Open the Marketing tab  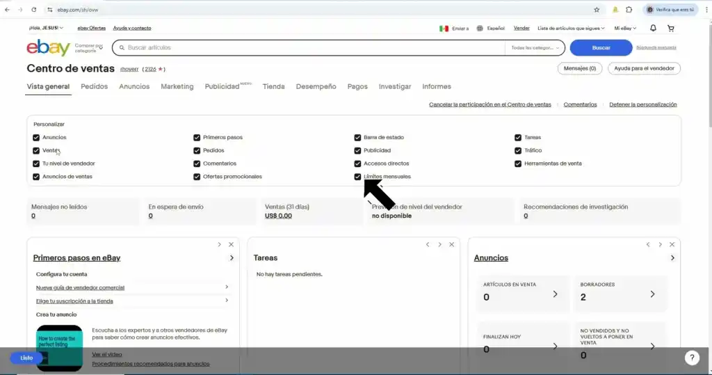177,86
